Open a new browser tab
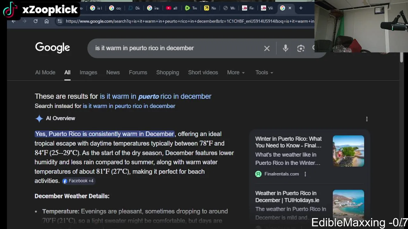Viewport: 408px width, 229px height. click(301, 8)
